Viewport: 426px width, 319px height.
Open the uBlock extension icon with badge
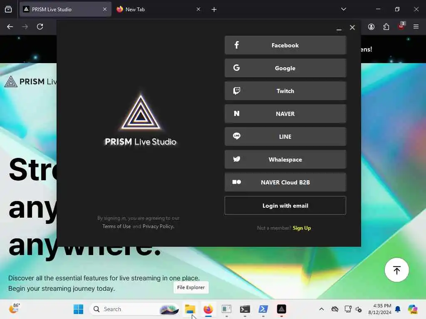(x=401, y=26)
